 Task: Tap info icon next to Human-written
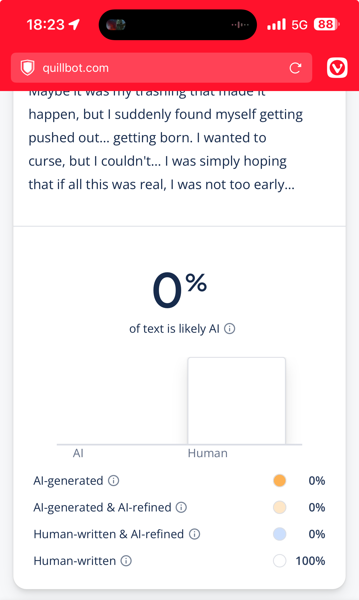[x=126, y=561]
